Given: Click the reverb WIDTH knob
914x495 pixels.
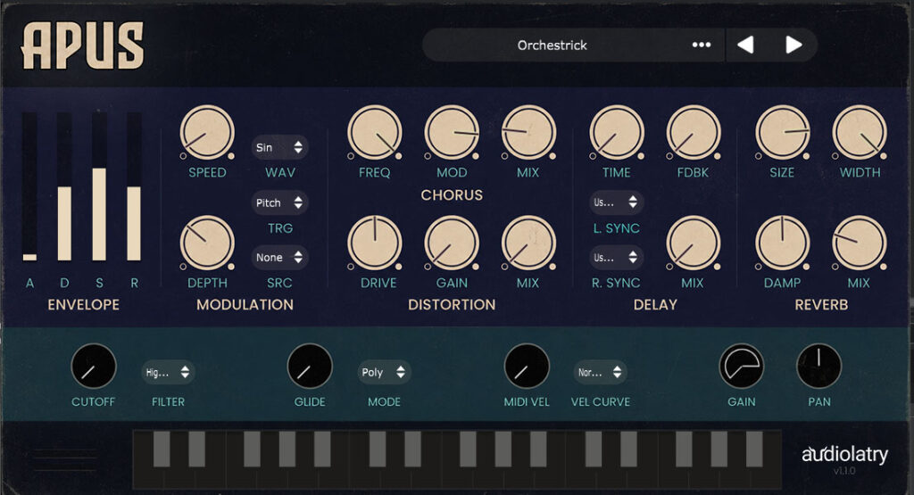Looking at the screenshot, I should point(860,133).
